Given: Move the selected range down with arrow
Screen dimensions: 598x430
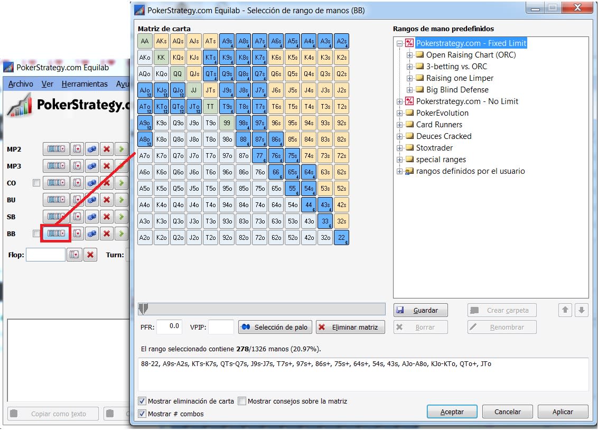Looking at the screenshot, I should (x=581, y=310).
